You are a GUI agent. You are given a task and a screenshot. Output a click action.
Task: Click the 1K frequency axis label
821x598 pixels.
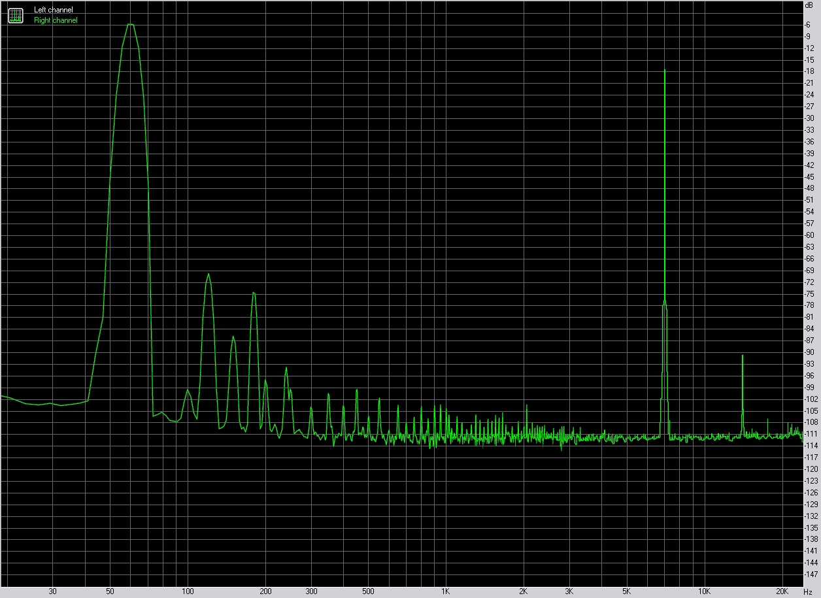coord(446,591)
